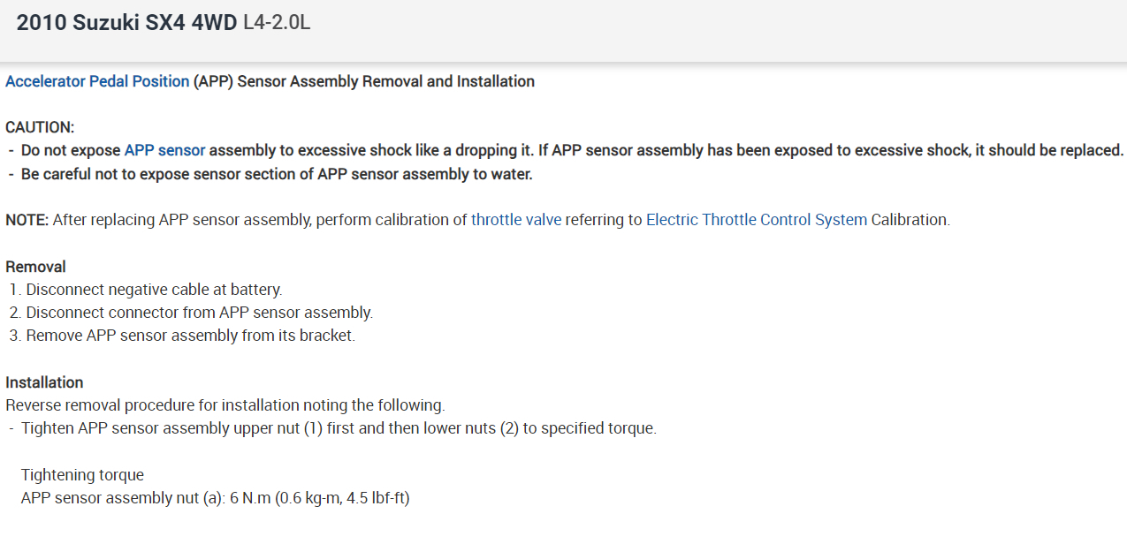Click the 6 N.m torque specification line
The width and height of the screenshot is (1127, 544).
click(215, 498)
